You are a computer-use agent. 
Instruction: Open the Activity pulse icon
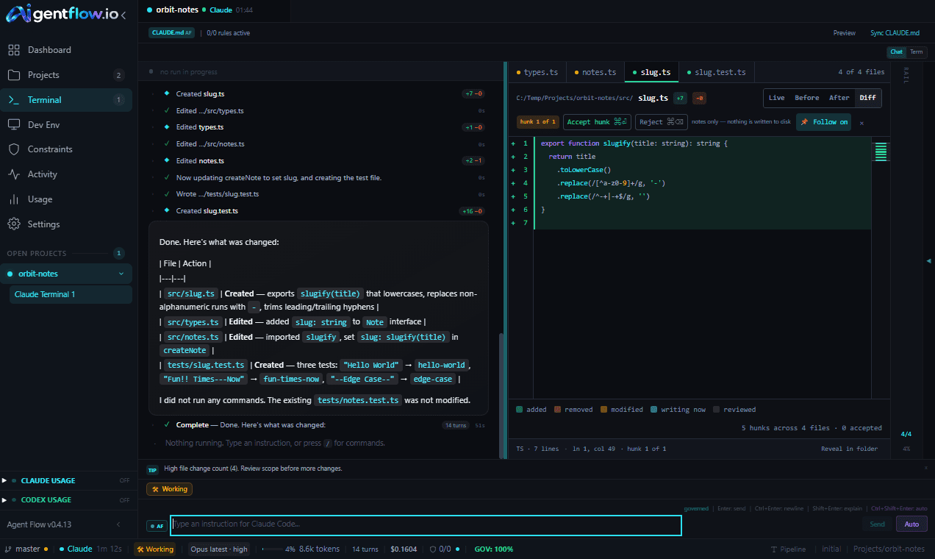[x=13, y=174]
